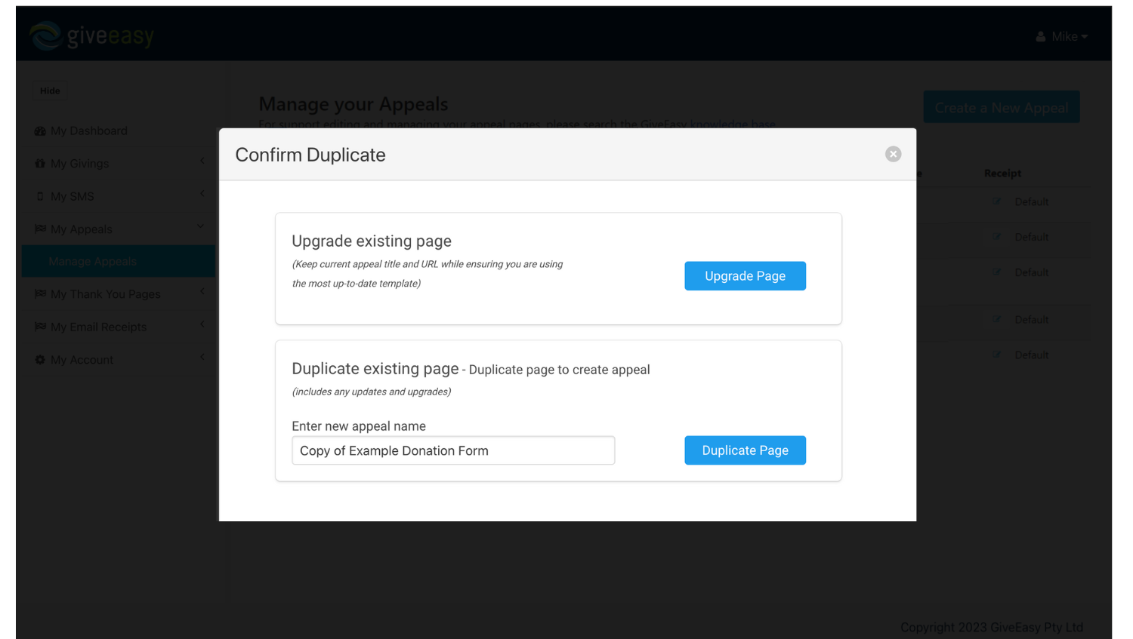Open the edit pencil beside the top Default receipt

[x=996, y=201]
